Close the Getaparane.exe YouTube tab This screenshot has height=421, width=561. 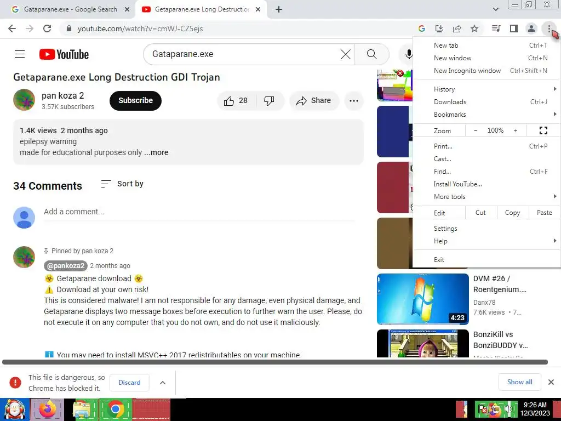pos(257,9)
